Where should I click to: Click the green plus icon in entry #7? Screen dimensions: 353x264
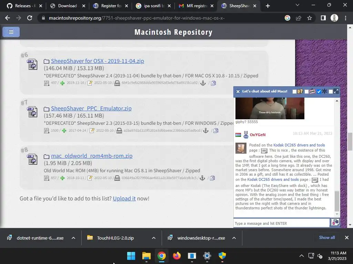tap(64, 131)
